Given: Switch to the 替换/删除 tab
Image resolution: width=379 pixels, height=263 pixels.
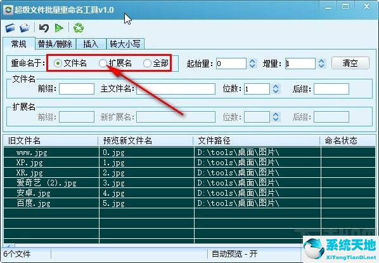Looking at the screenshot, I should 55,44.
